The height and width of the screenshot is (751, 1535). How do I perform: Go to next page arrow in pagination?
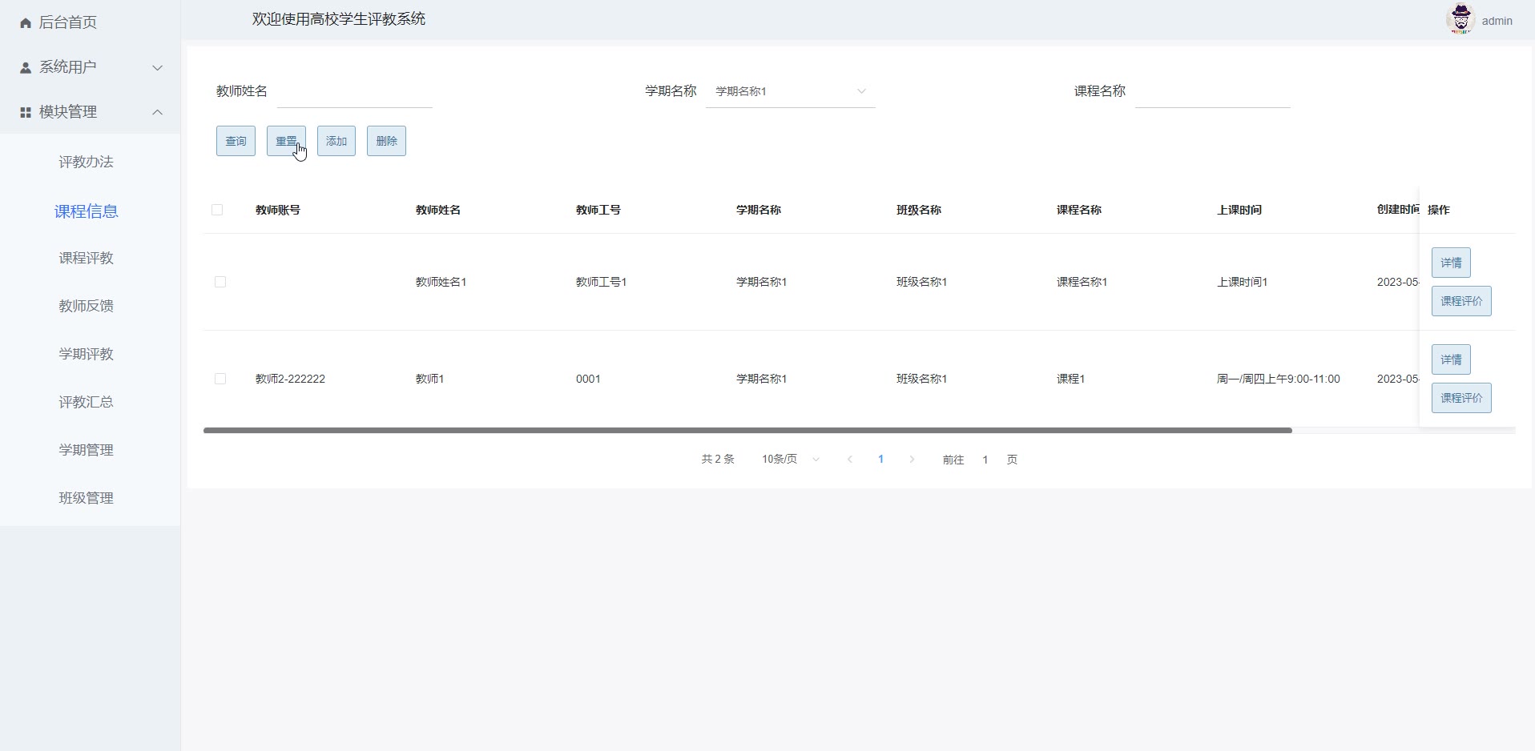pos(912,460)
